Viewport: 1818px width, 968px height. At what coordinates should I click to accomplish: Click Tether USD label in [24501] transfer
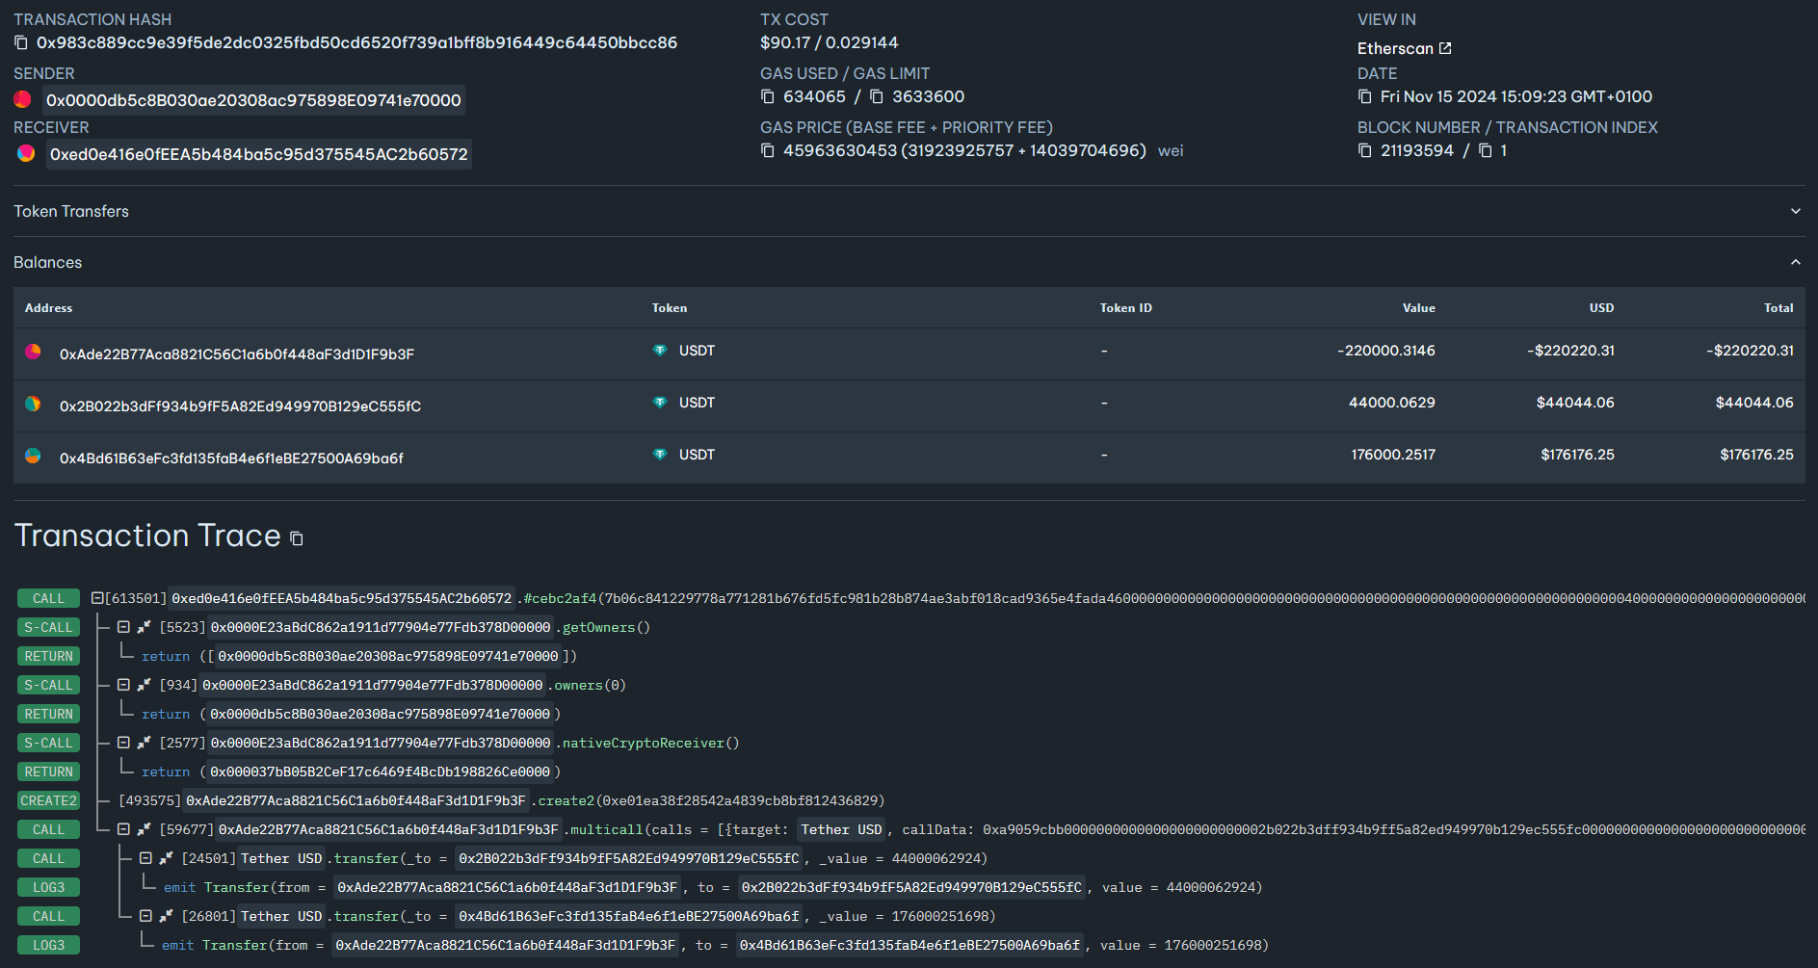pyautogui.click(x=281, y=858)
